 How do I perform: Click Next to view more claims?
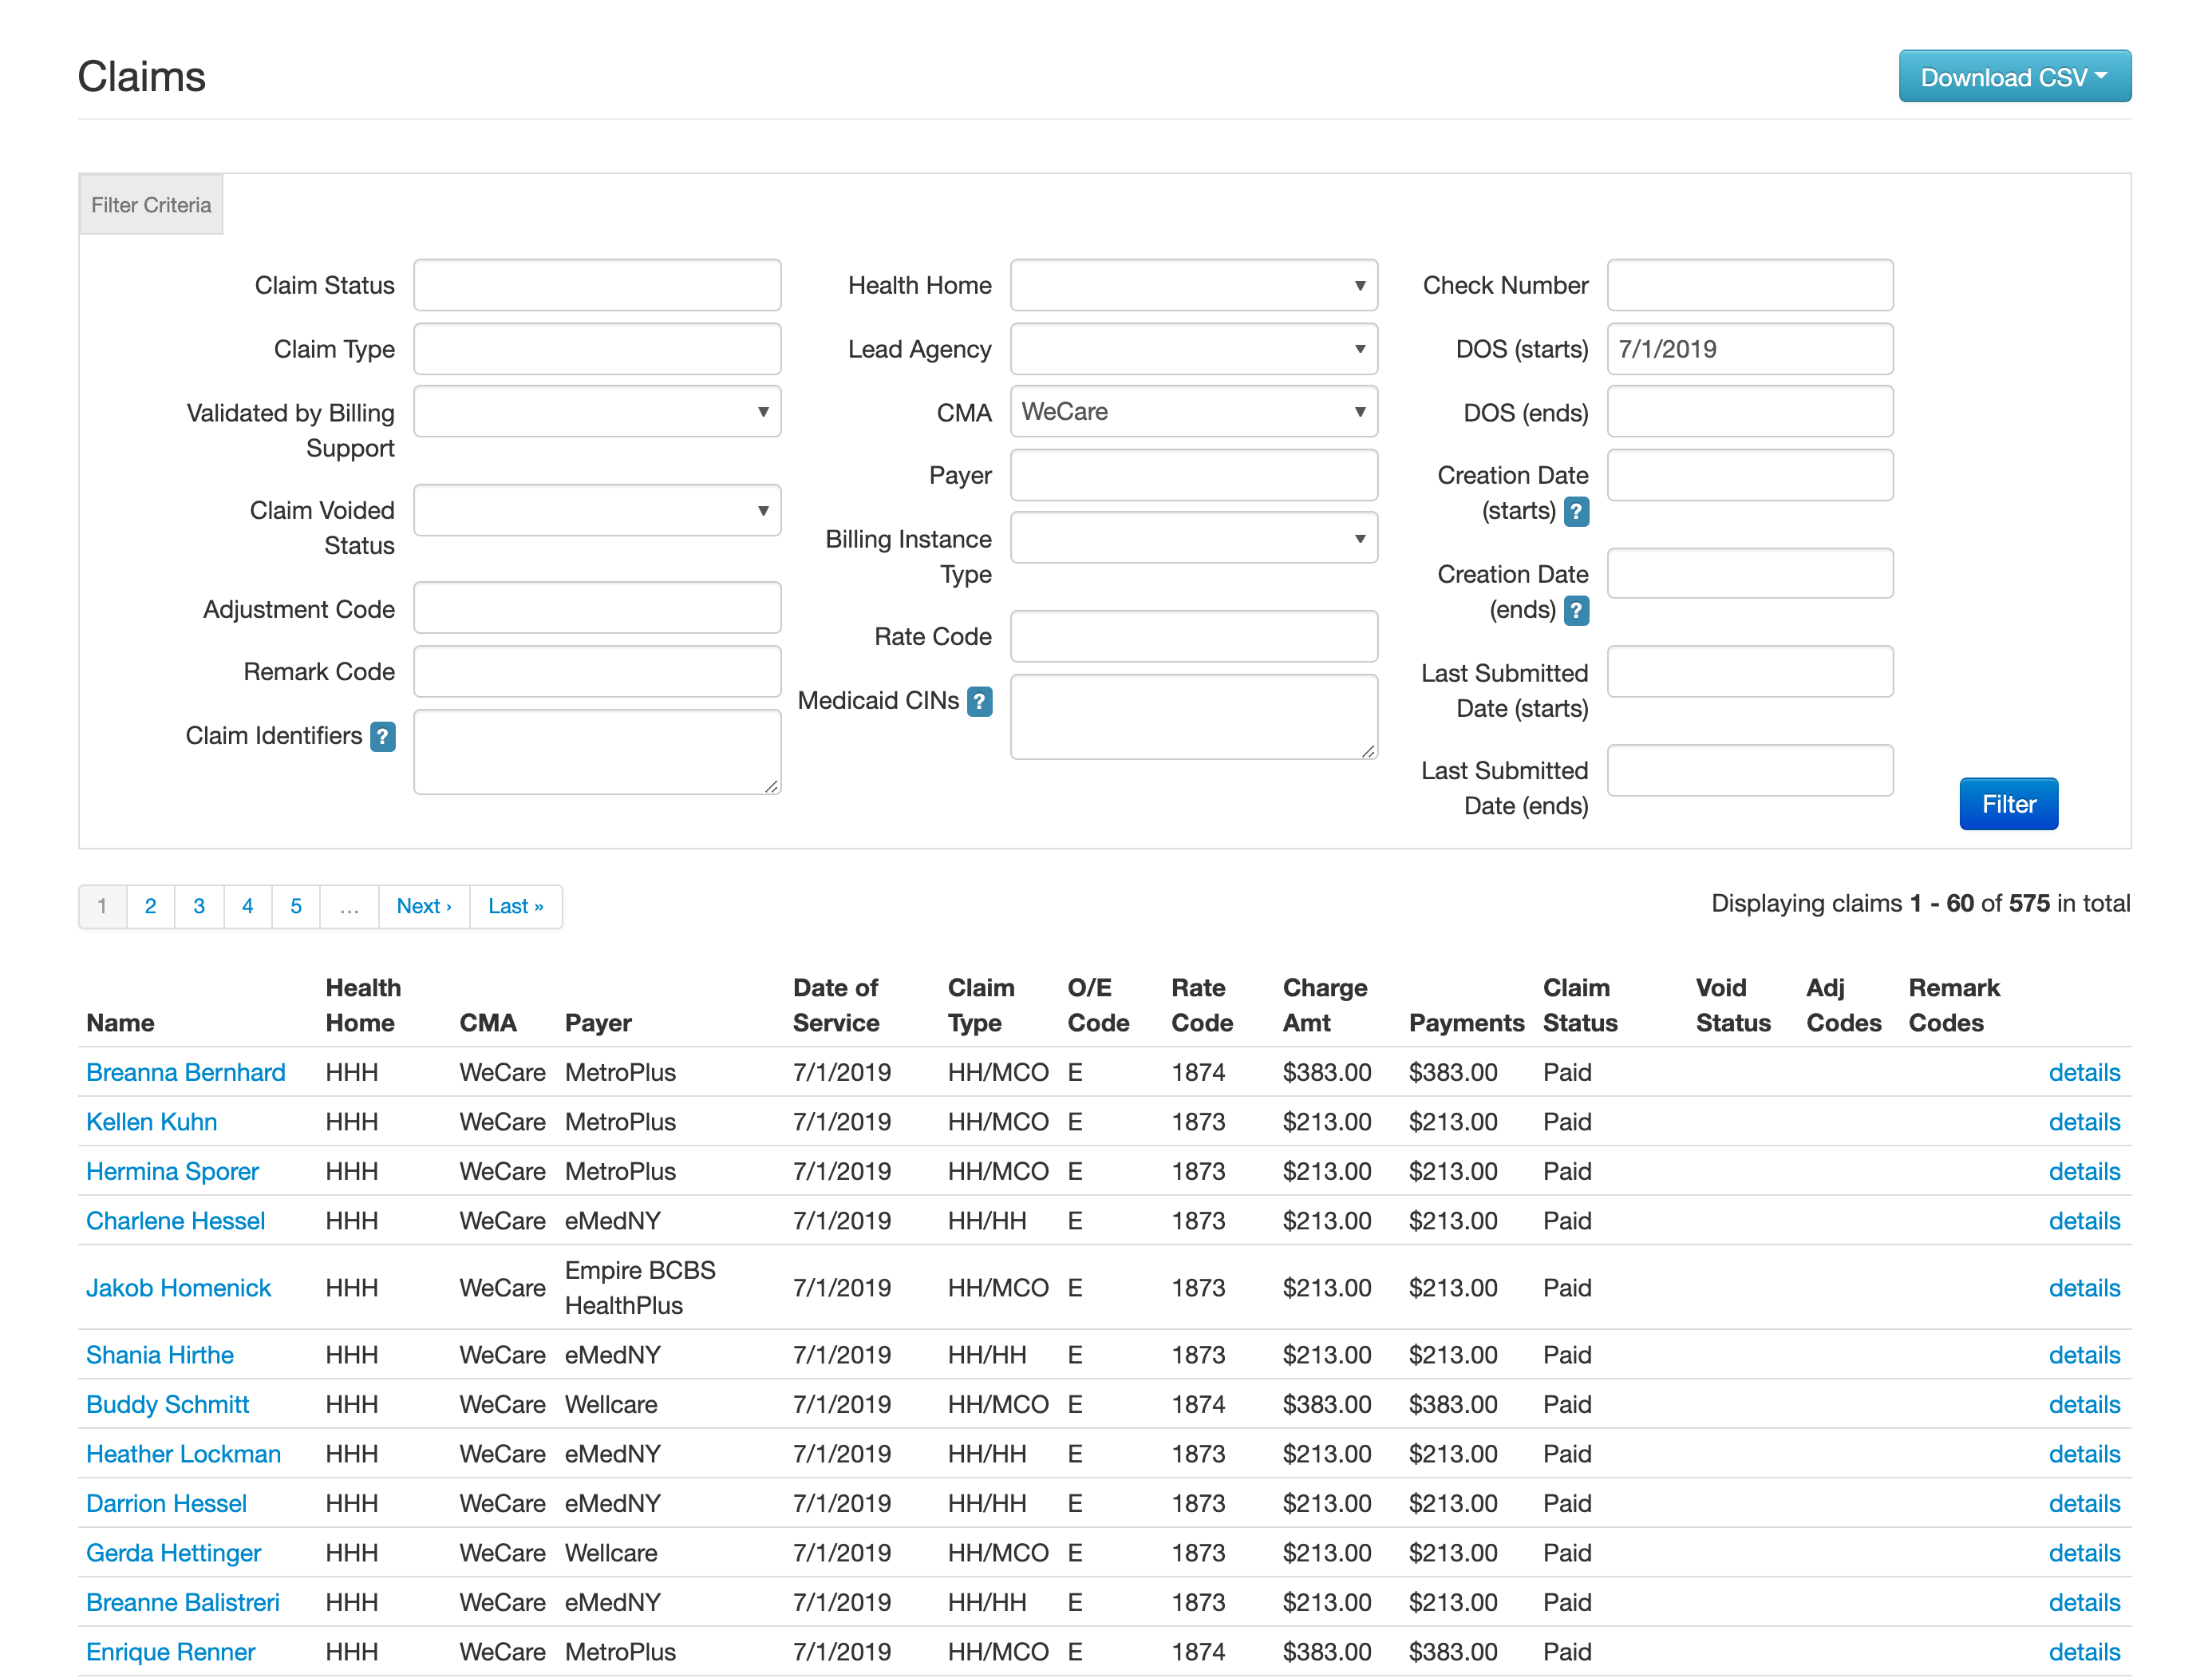point(424,907)
